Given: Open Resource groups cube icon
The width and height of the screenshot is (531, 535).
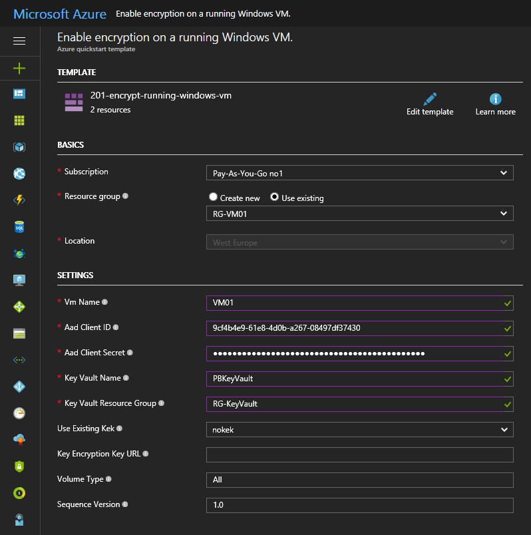Looking at the screenshot, I should coord(19,147).
